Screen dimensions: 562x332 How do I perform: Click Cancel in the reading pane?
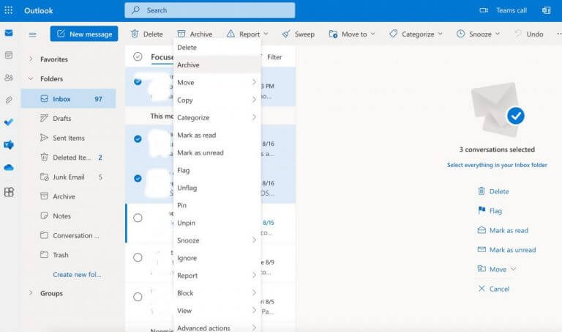pos(493,289)
